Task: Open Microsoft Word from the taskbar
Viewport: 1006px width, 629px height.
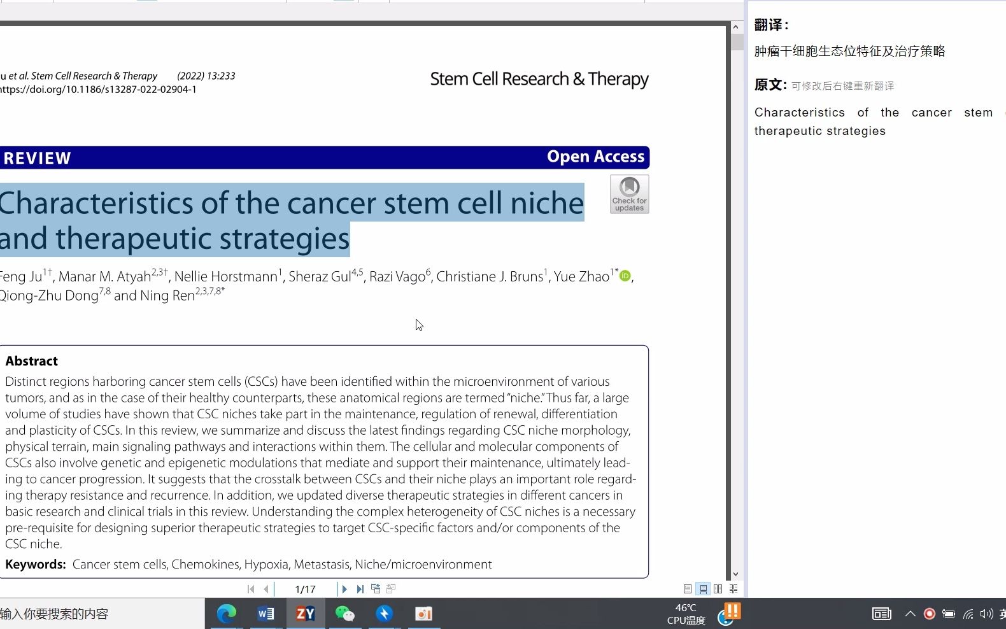Action: [266, 614]
